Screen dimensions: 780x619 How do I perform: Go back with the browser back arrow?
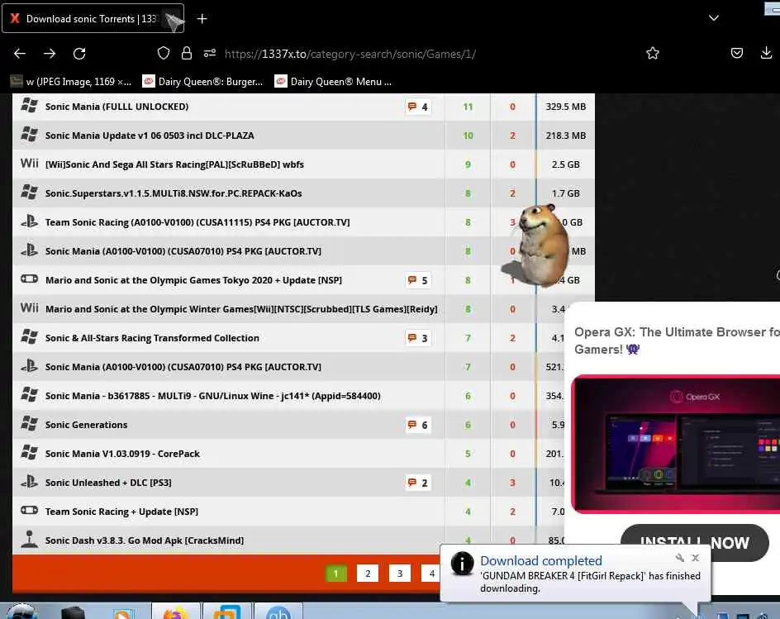[x=20, y=53]
